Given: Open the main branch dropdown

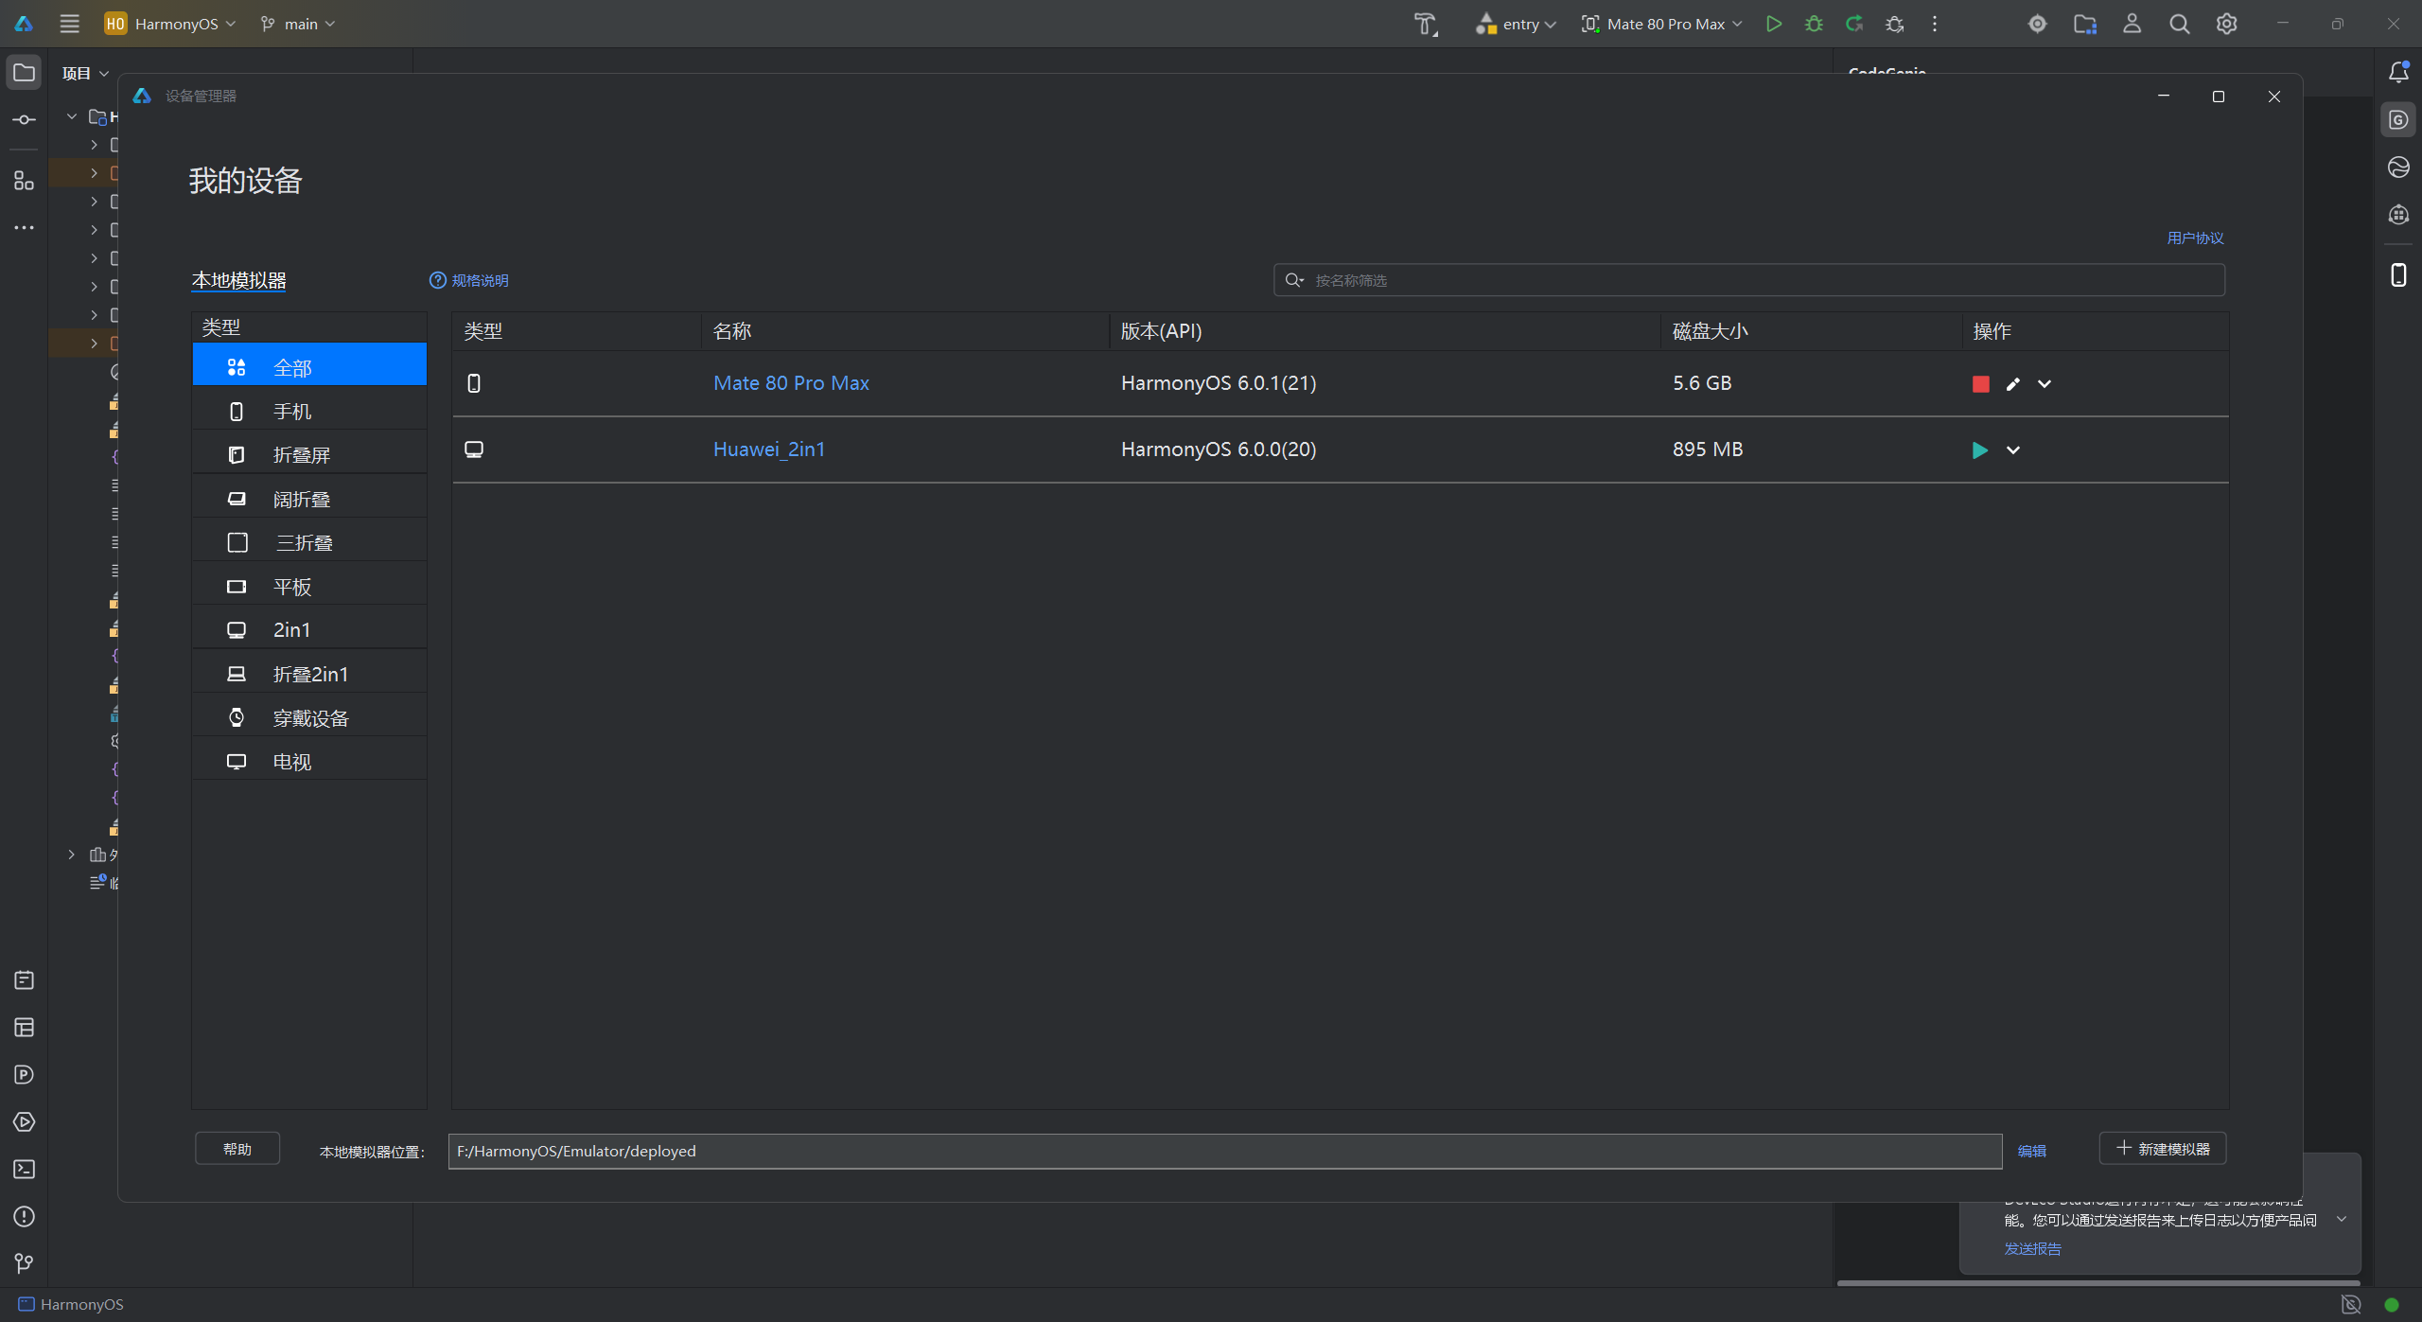Looking at the screenshot, I should pos(299,24).
